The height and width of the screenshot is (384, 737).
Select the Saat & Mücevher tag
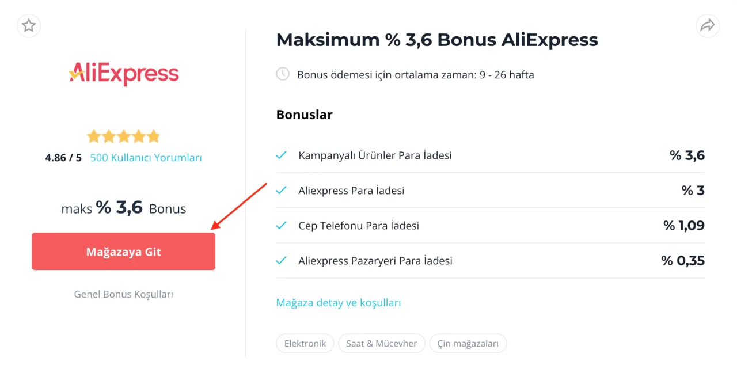tap(382, 344)
